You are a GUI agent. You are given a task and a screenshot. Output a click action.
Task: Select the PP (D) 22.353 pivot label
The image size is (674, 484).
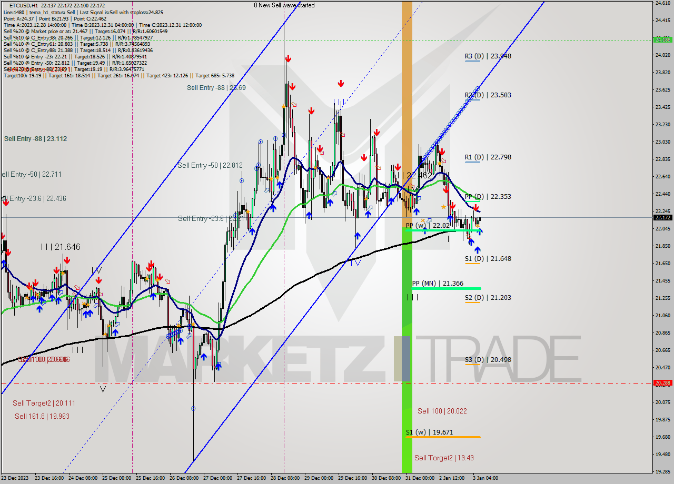pyautogui.click(x=488, y=197)
